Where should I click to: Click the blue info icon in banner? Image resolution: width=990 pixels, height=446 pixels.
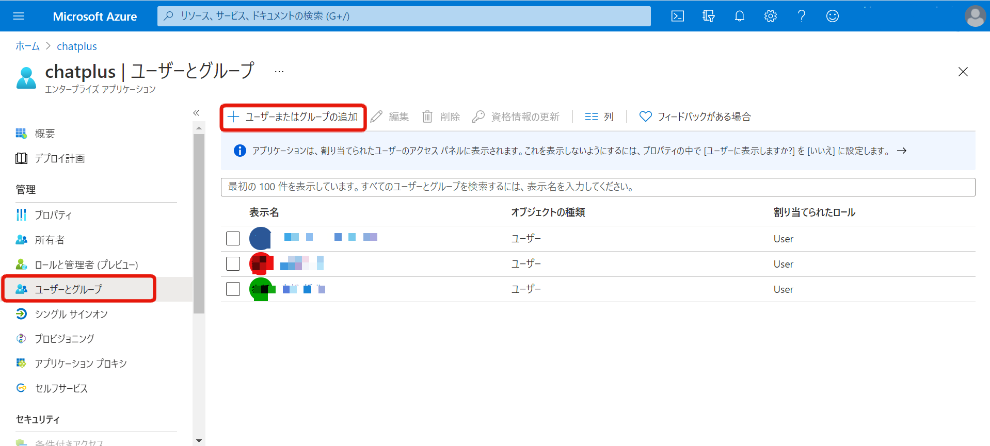coord(240,151)
